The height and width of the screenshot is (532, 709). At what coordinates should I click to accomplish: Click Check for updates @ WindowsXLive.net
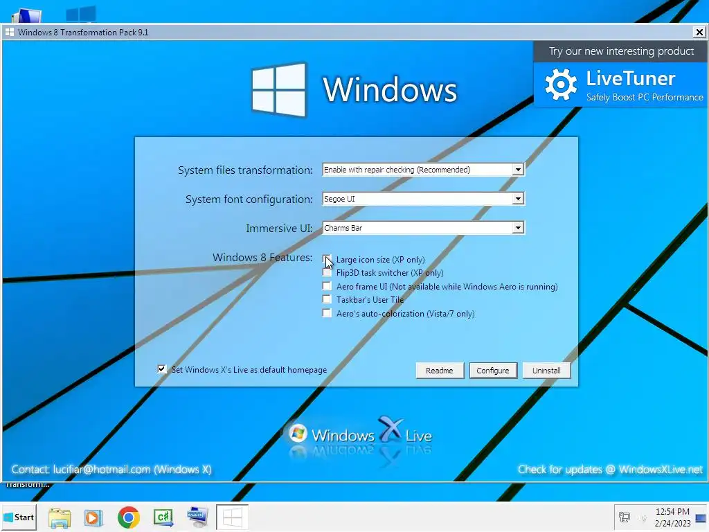(610, 470)
